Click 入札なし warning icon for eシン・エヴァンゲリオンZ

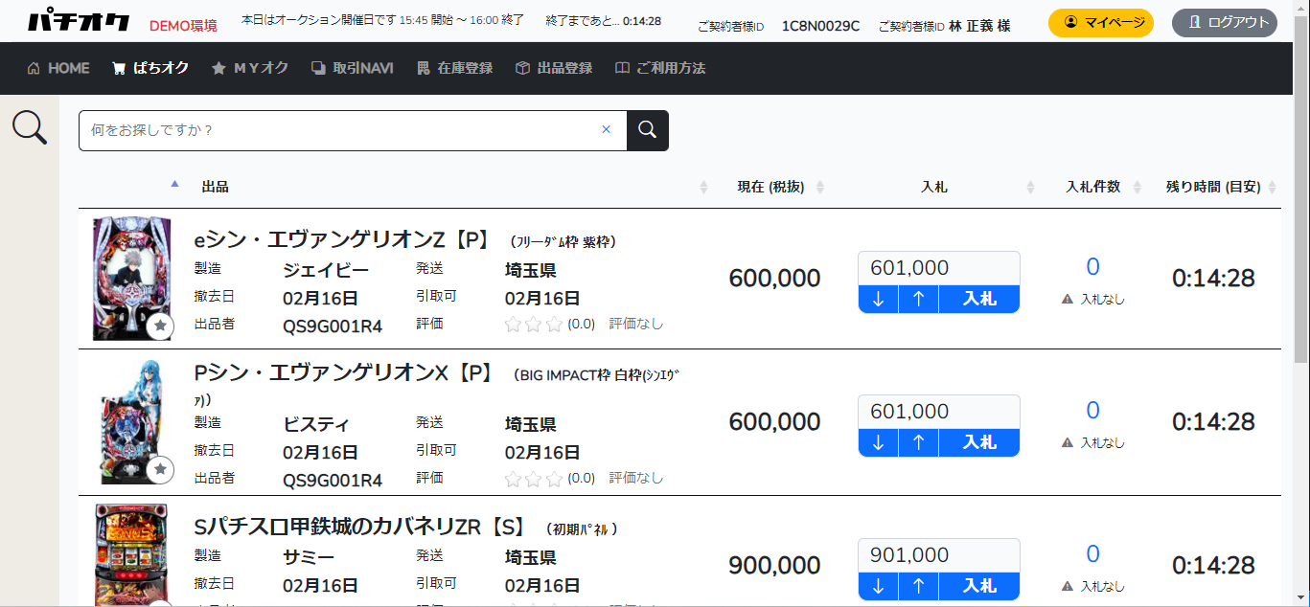1068,299
